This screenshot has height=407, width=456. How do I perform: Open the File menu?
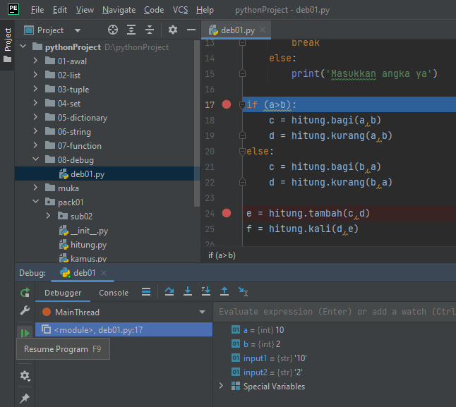click(x=37, y=10)
